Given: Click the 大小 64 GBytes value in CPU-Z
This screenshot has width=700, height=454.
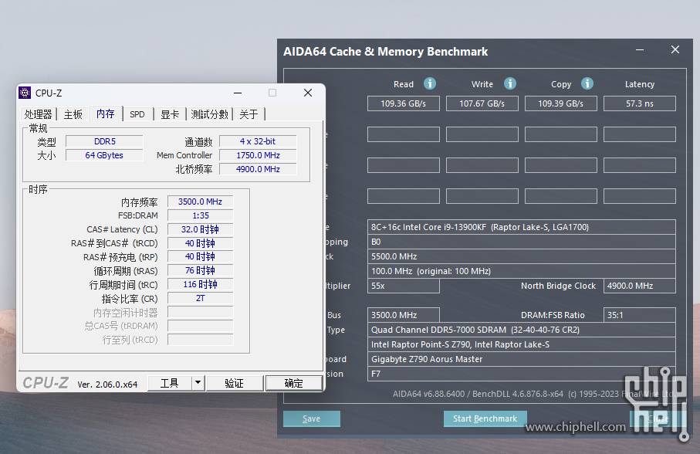Looking at the screenshot, I should [x=104, y=155].
